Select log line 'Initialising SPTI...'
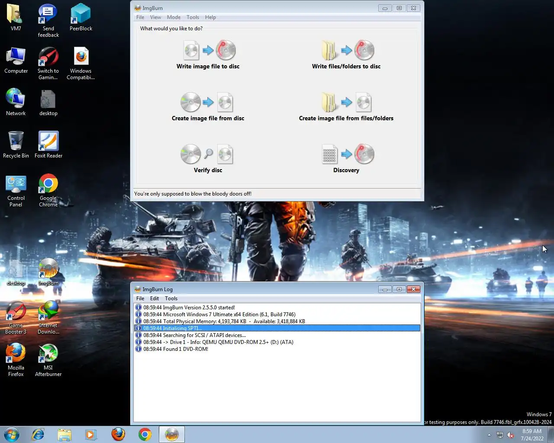 [277, 328]
